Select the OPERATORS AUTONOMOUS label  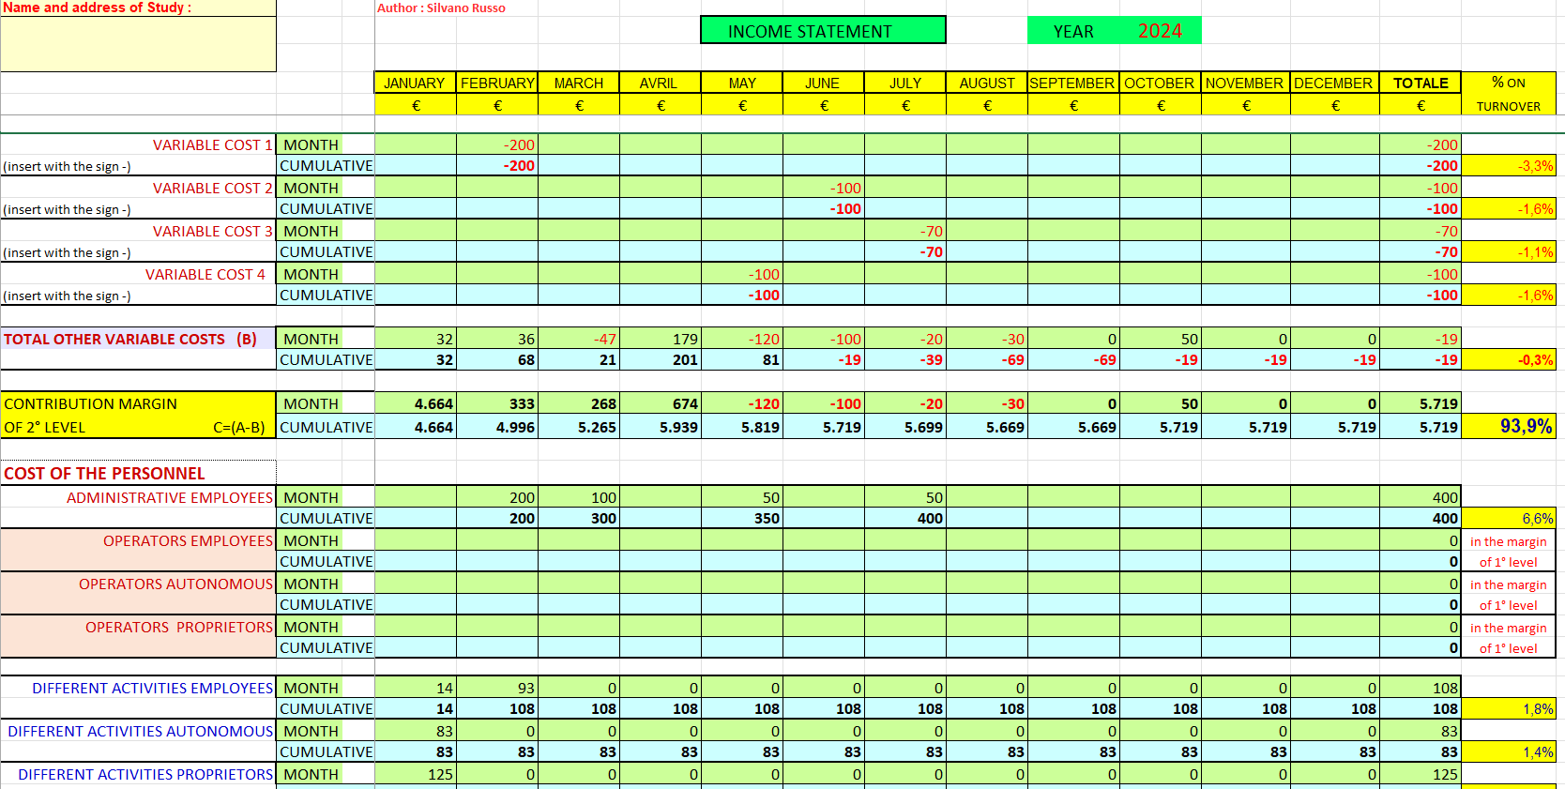tap(175, 584)
